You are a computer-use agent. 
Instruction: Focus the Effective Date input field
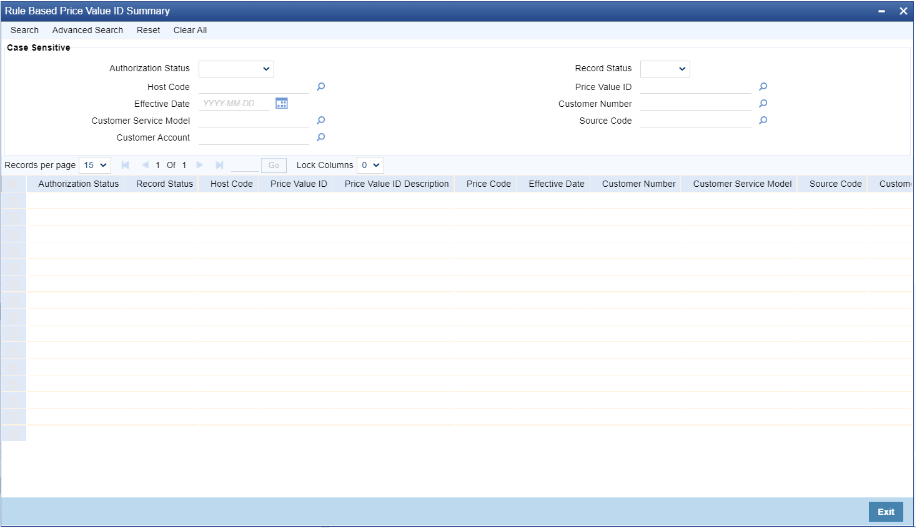[234, 104]
